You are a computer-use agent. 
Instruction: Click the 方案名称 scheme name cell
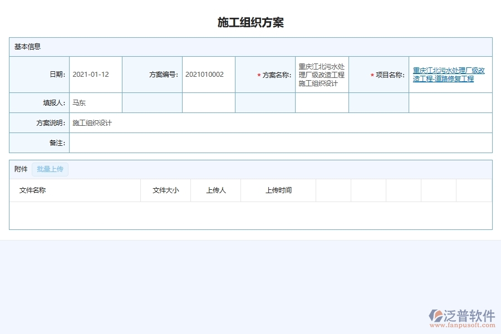322,75
